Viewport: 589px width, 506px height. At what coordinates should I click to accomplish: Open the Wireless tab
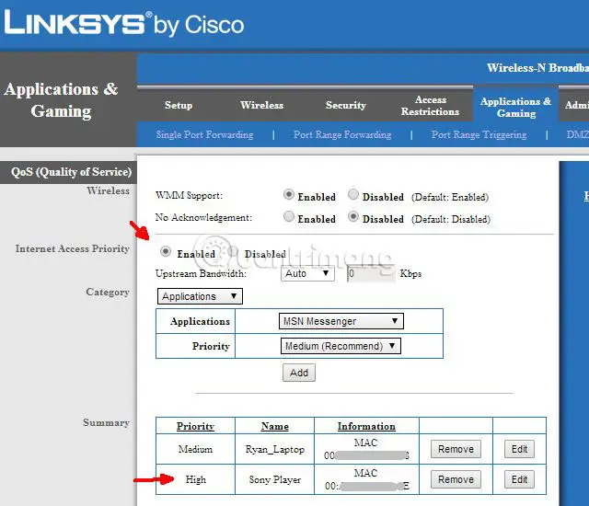(261, 105)
